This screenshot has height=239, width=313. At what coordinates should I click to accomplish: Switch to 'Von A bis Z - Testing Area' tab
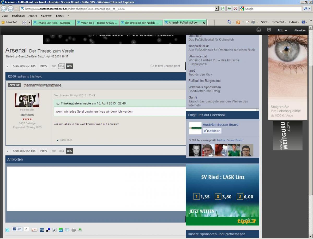coord(98,23)
